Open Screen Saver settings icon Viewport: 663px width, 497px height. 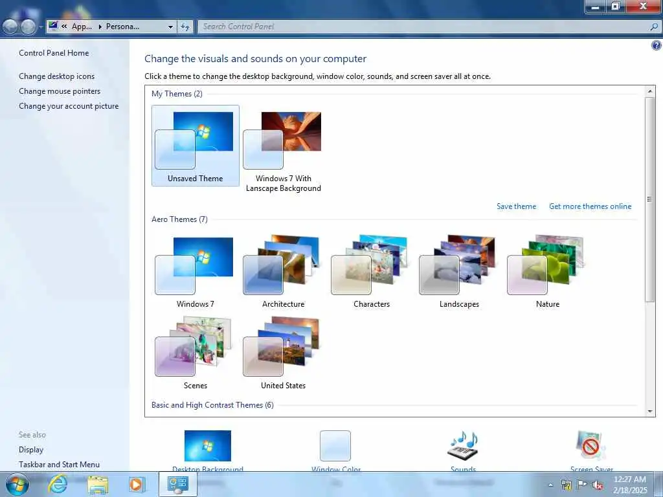click(591, 450)
